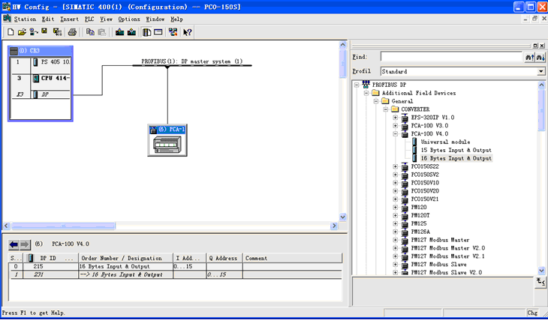Collapse the CONVERTER folder

(385, 109)
